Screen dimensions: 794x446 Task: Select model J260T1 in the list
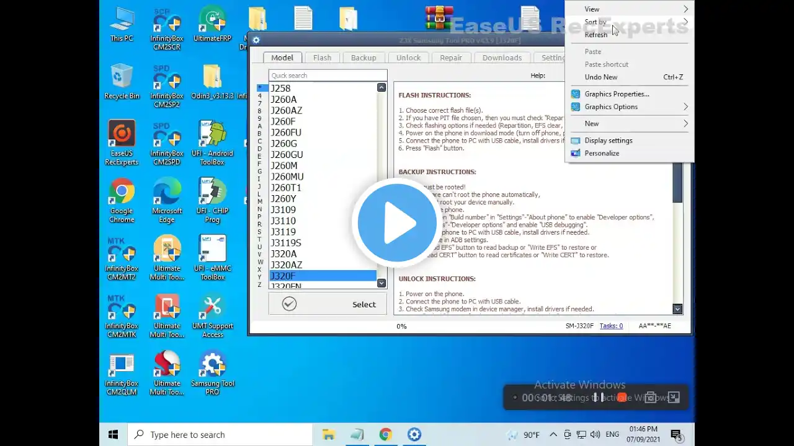[323, 188]
